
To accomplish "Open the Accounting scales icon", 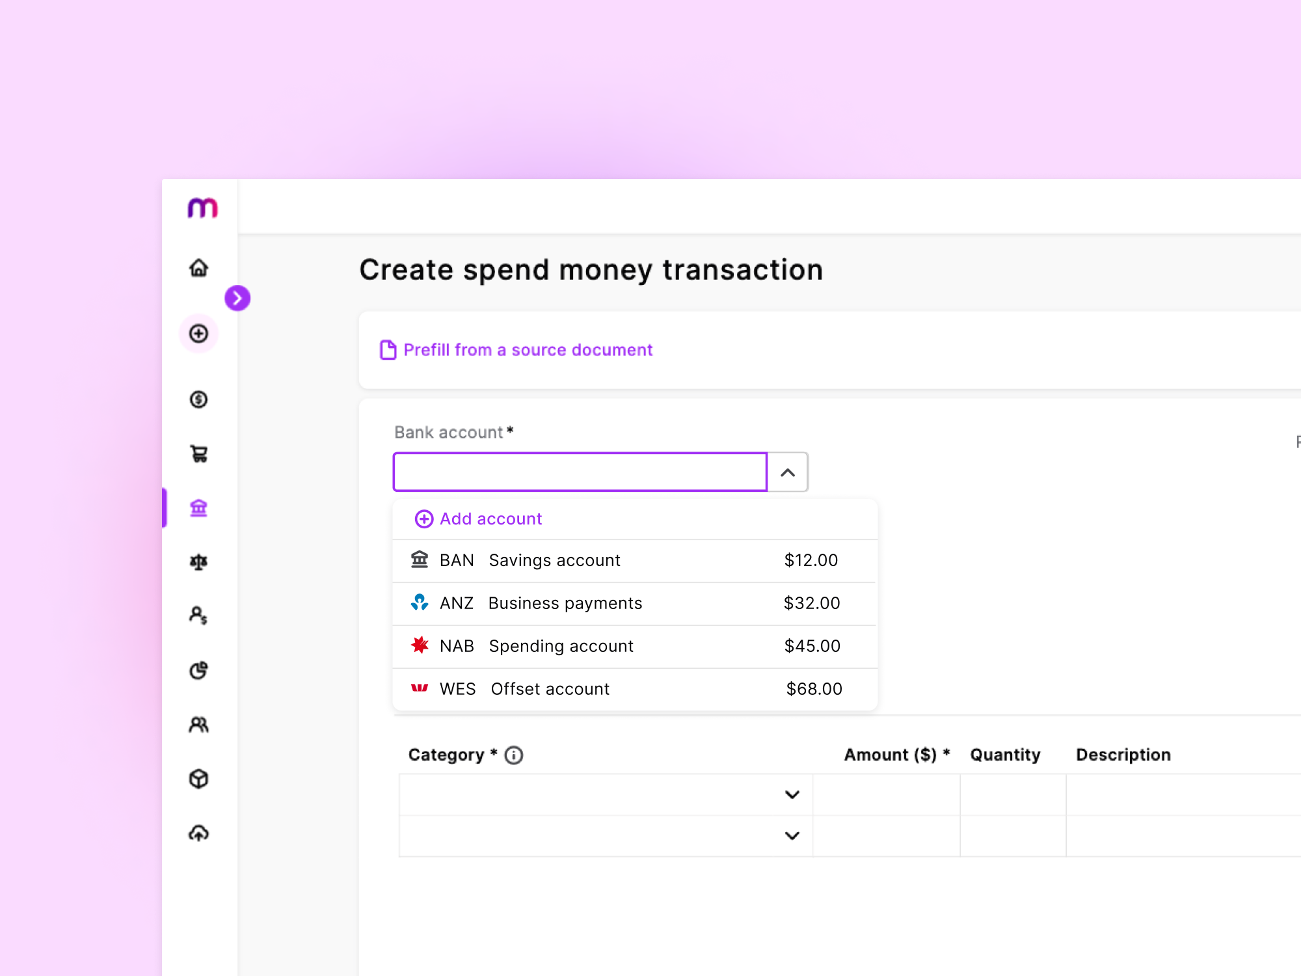I will click(x=199, y=562).
